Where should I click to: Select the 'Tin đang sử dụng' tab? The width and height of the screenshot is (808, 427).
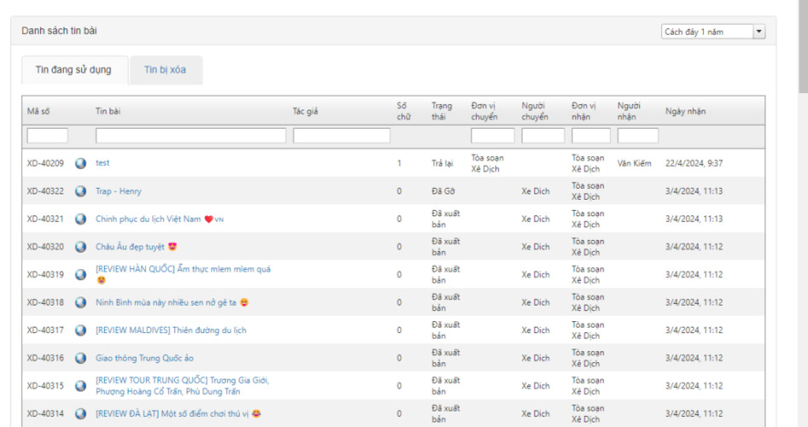coord(73,70)
